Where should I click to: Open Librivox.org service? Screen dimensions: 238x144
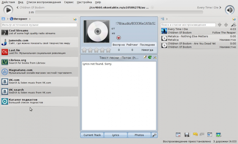(x=39, y=62)
